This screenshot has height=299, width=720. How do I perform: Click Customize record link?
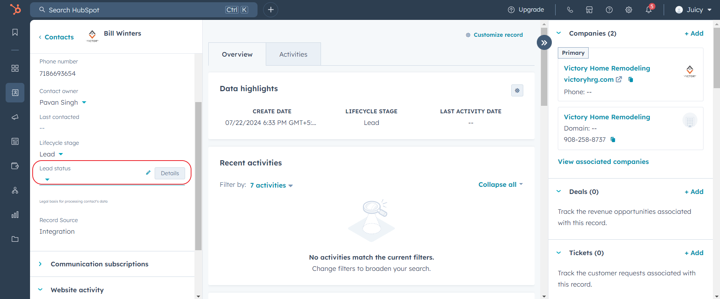coord(494,35)
